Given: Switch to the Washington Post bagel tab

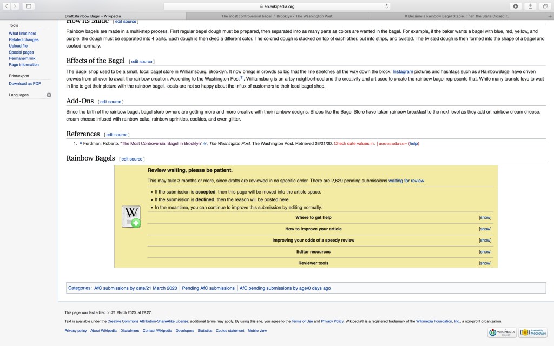Looking at the screenshot, I should [x=276, y=16].
